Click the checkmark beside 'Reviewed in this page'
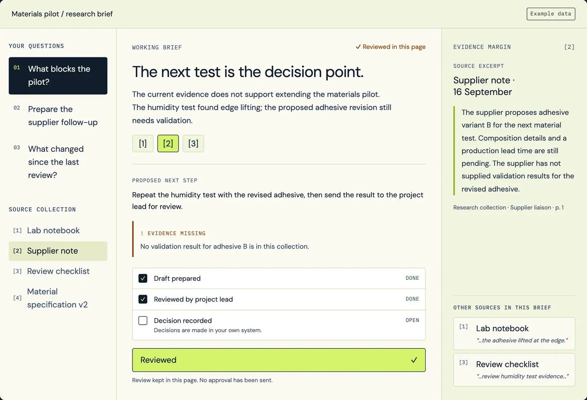 tap(358, 47)
